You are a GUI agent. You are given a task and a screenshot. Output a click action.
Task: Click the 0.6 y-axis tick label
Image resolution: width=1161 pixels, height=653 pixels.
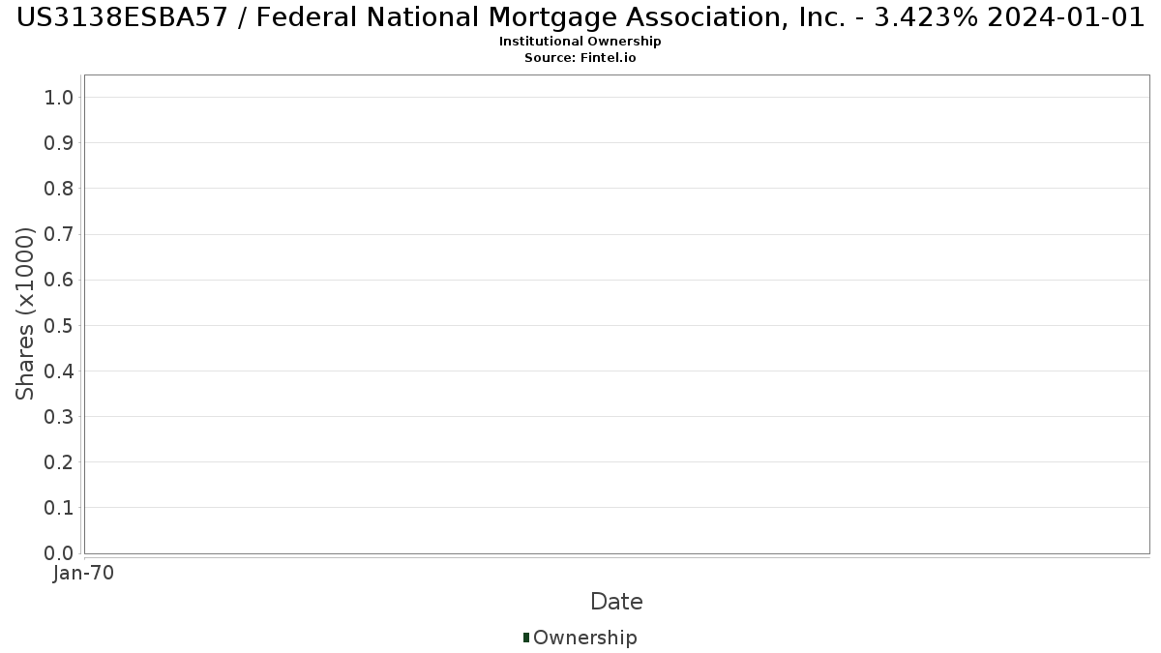point(59,280)
